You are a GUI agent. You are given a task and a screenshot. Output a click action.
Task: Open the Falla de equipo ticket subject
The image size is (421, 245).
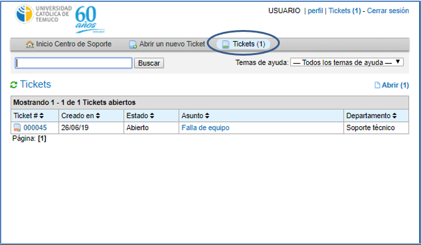[206, 127]
